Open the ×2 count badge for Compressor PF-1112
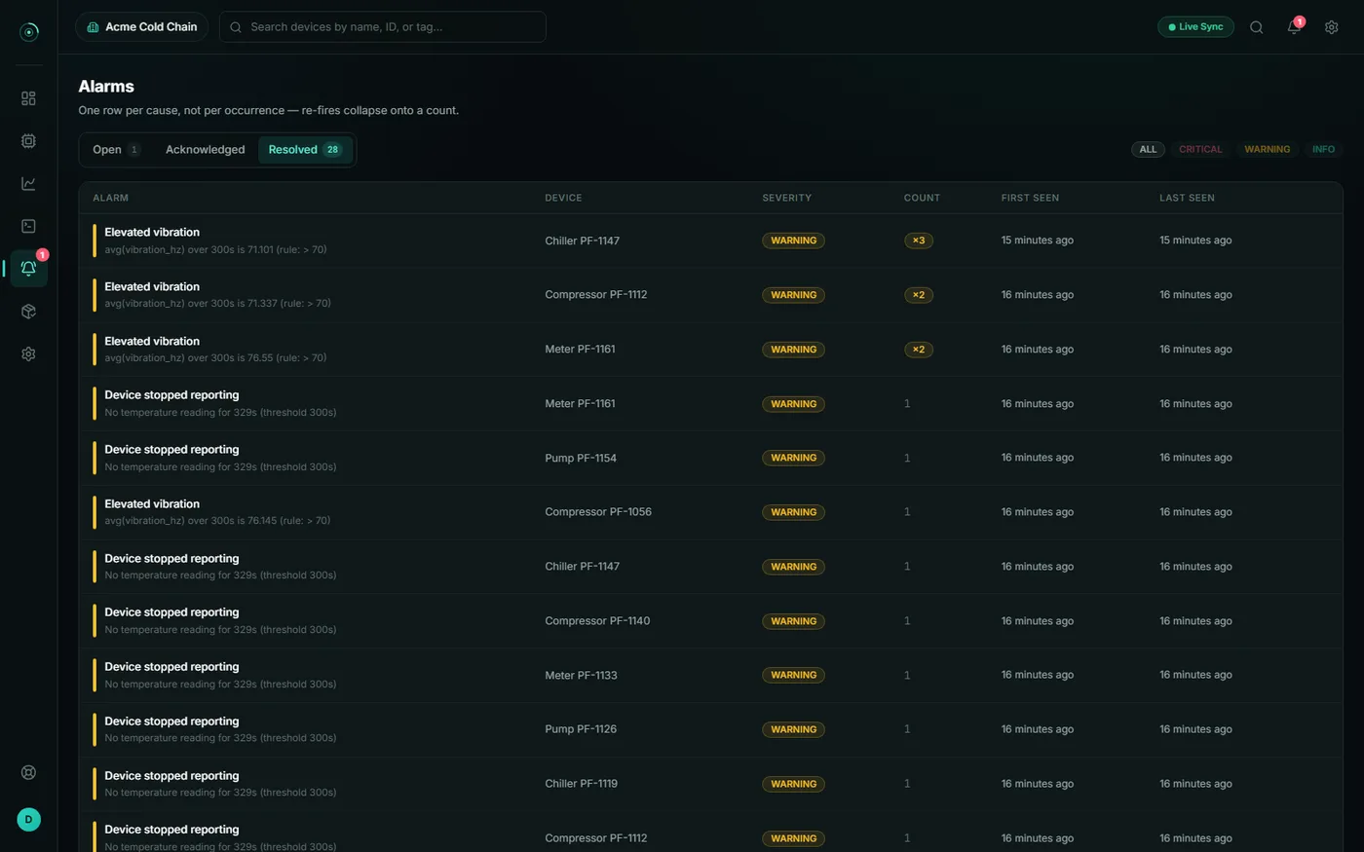The width and height of the screenshot is (1364, 852). tap(918, 295)
